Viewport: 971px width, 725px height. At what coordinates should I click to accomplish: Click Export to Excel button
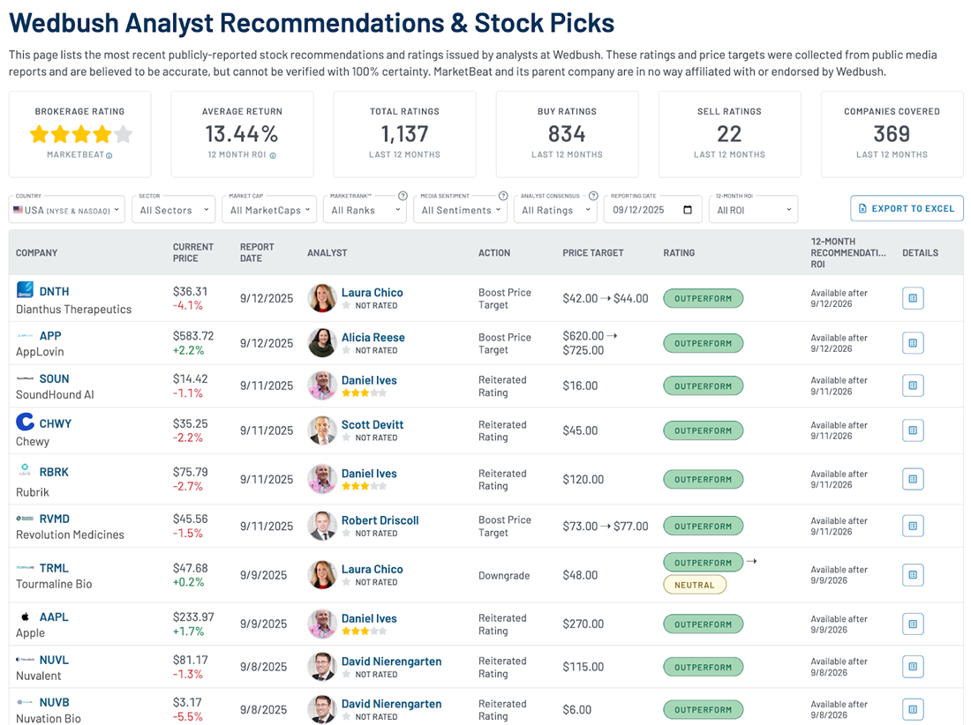pyautogui.click(x=907, y=208)
